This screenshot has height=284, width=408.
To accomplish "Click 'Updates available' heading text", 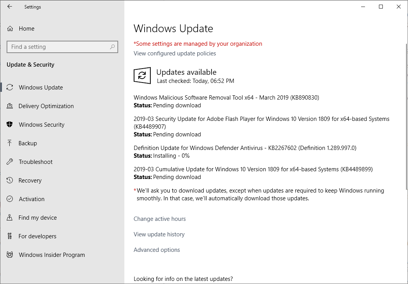I will [x=186, y=72].
